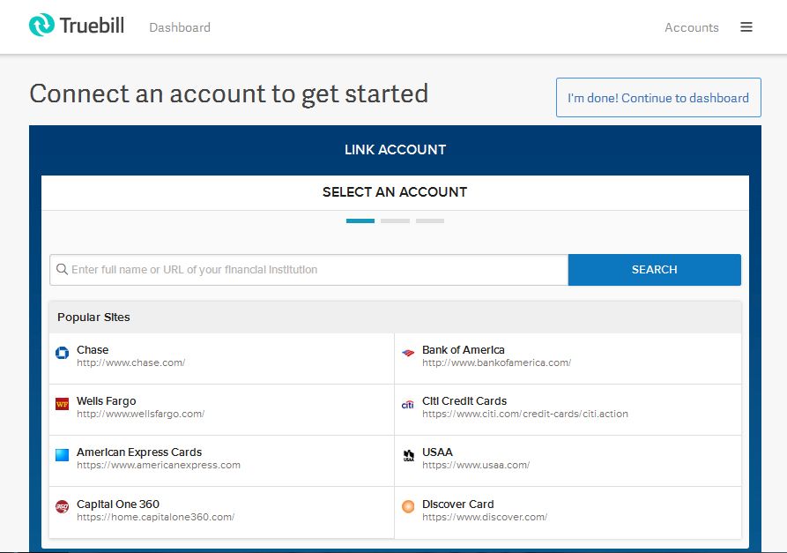Click the first active step indicator bar
This screenshot has width=787, height=553.
pos(360,220)
